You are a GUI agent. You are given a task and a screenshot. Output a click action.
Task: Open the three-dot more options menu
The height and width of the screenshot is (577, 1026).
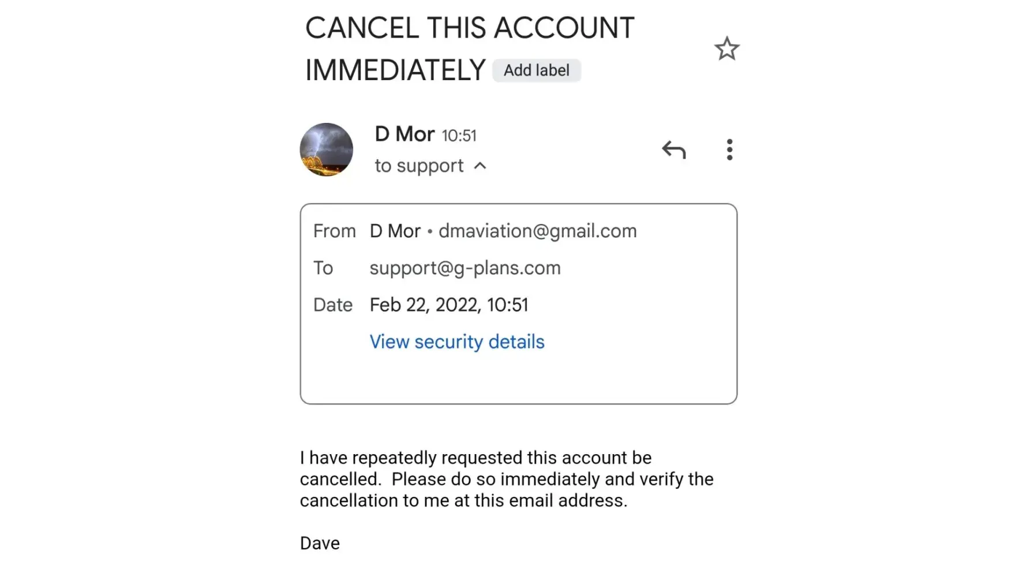click(x=729, y=150)
